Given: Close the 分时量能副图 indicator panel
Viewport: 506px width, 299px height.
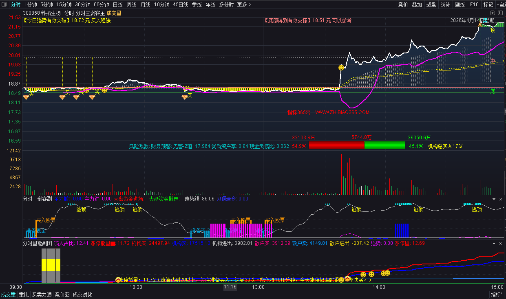Looking at the screenshot, I should (502, 243).
